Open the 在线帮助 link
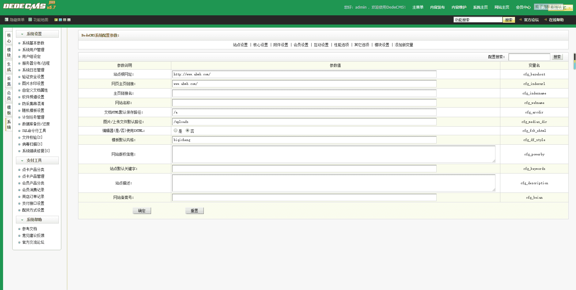576x290 pixels. (556, 20)
